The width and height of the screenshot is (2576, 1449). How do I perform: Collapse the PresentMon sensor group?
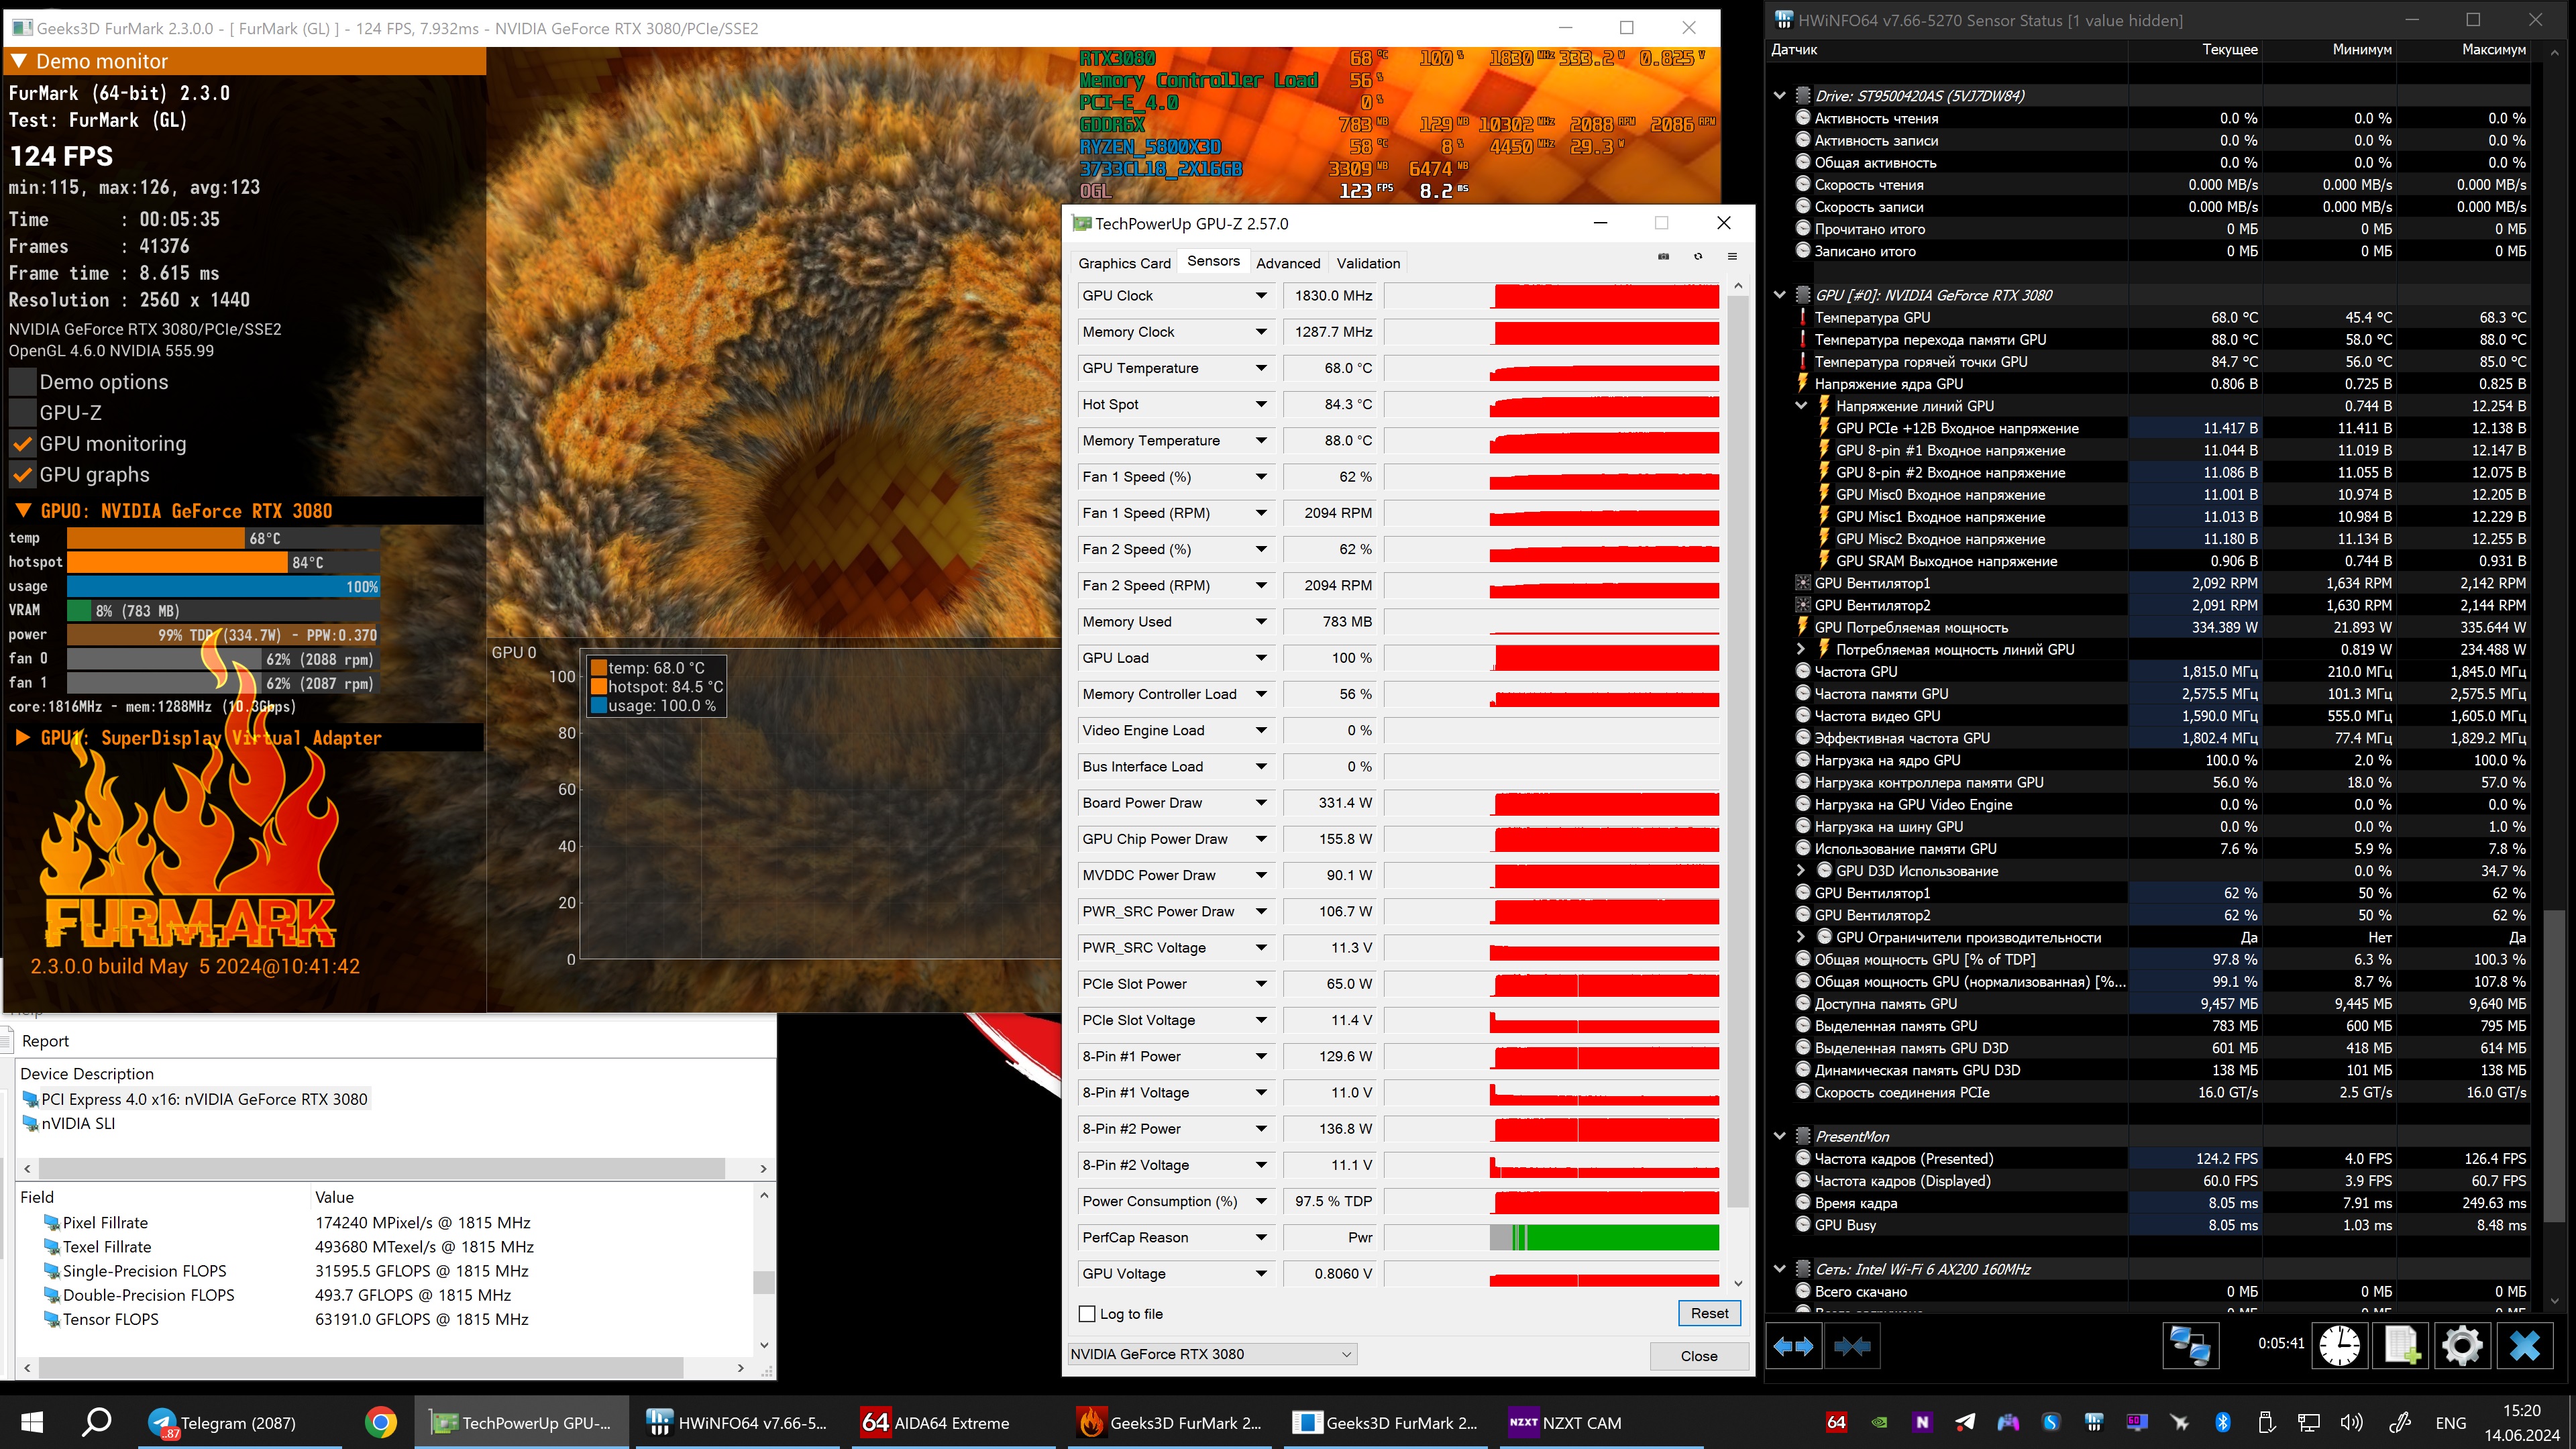(1779, 1136)
